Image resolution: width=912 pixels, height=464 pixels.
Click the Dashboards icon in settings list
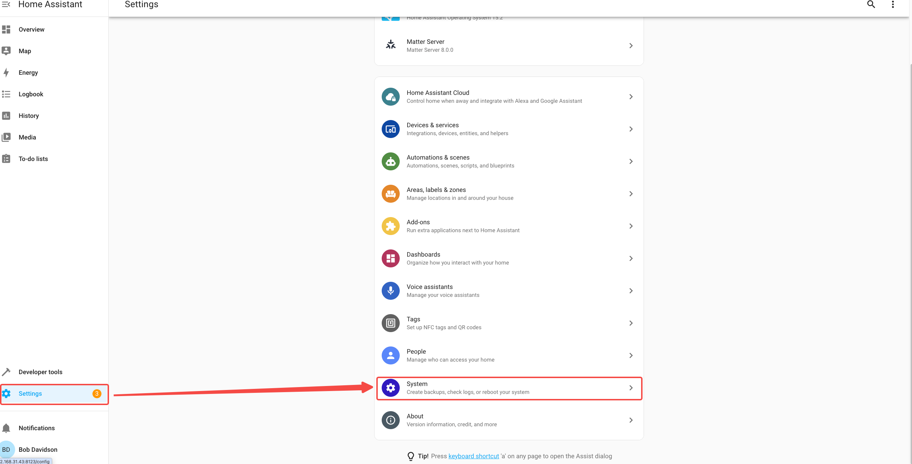pyautogui.click(x=391, y=258)
